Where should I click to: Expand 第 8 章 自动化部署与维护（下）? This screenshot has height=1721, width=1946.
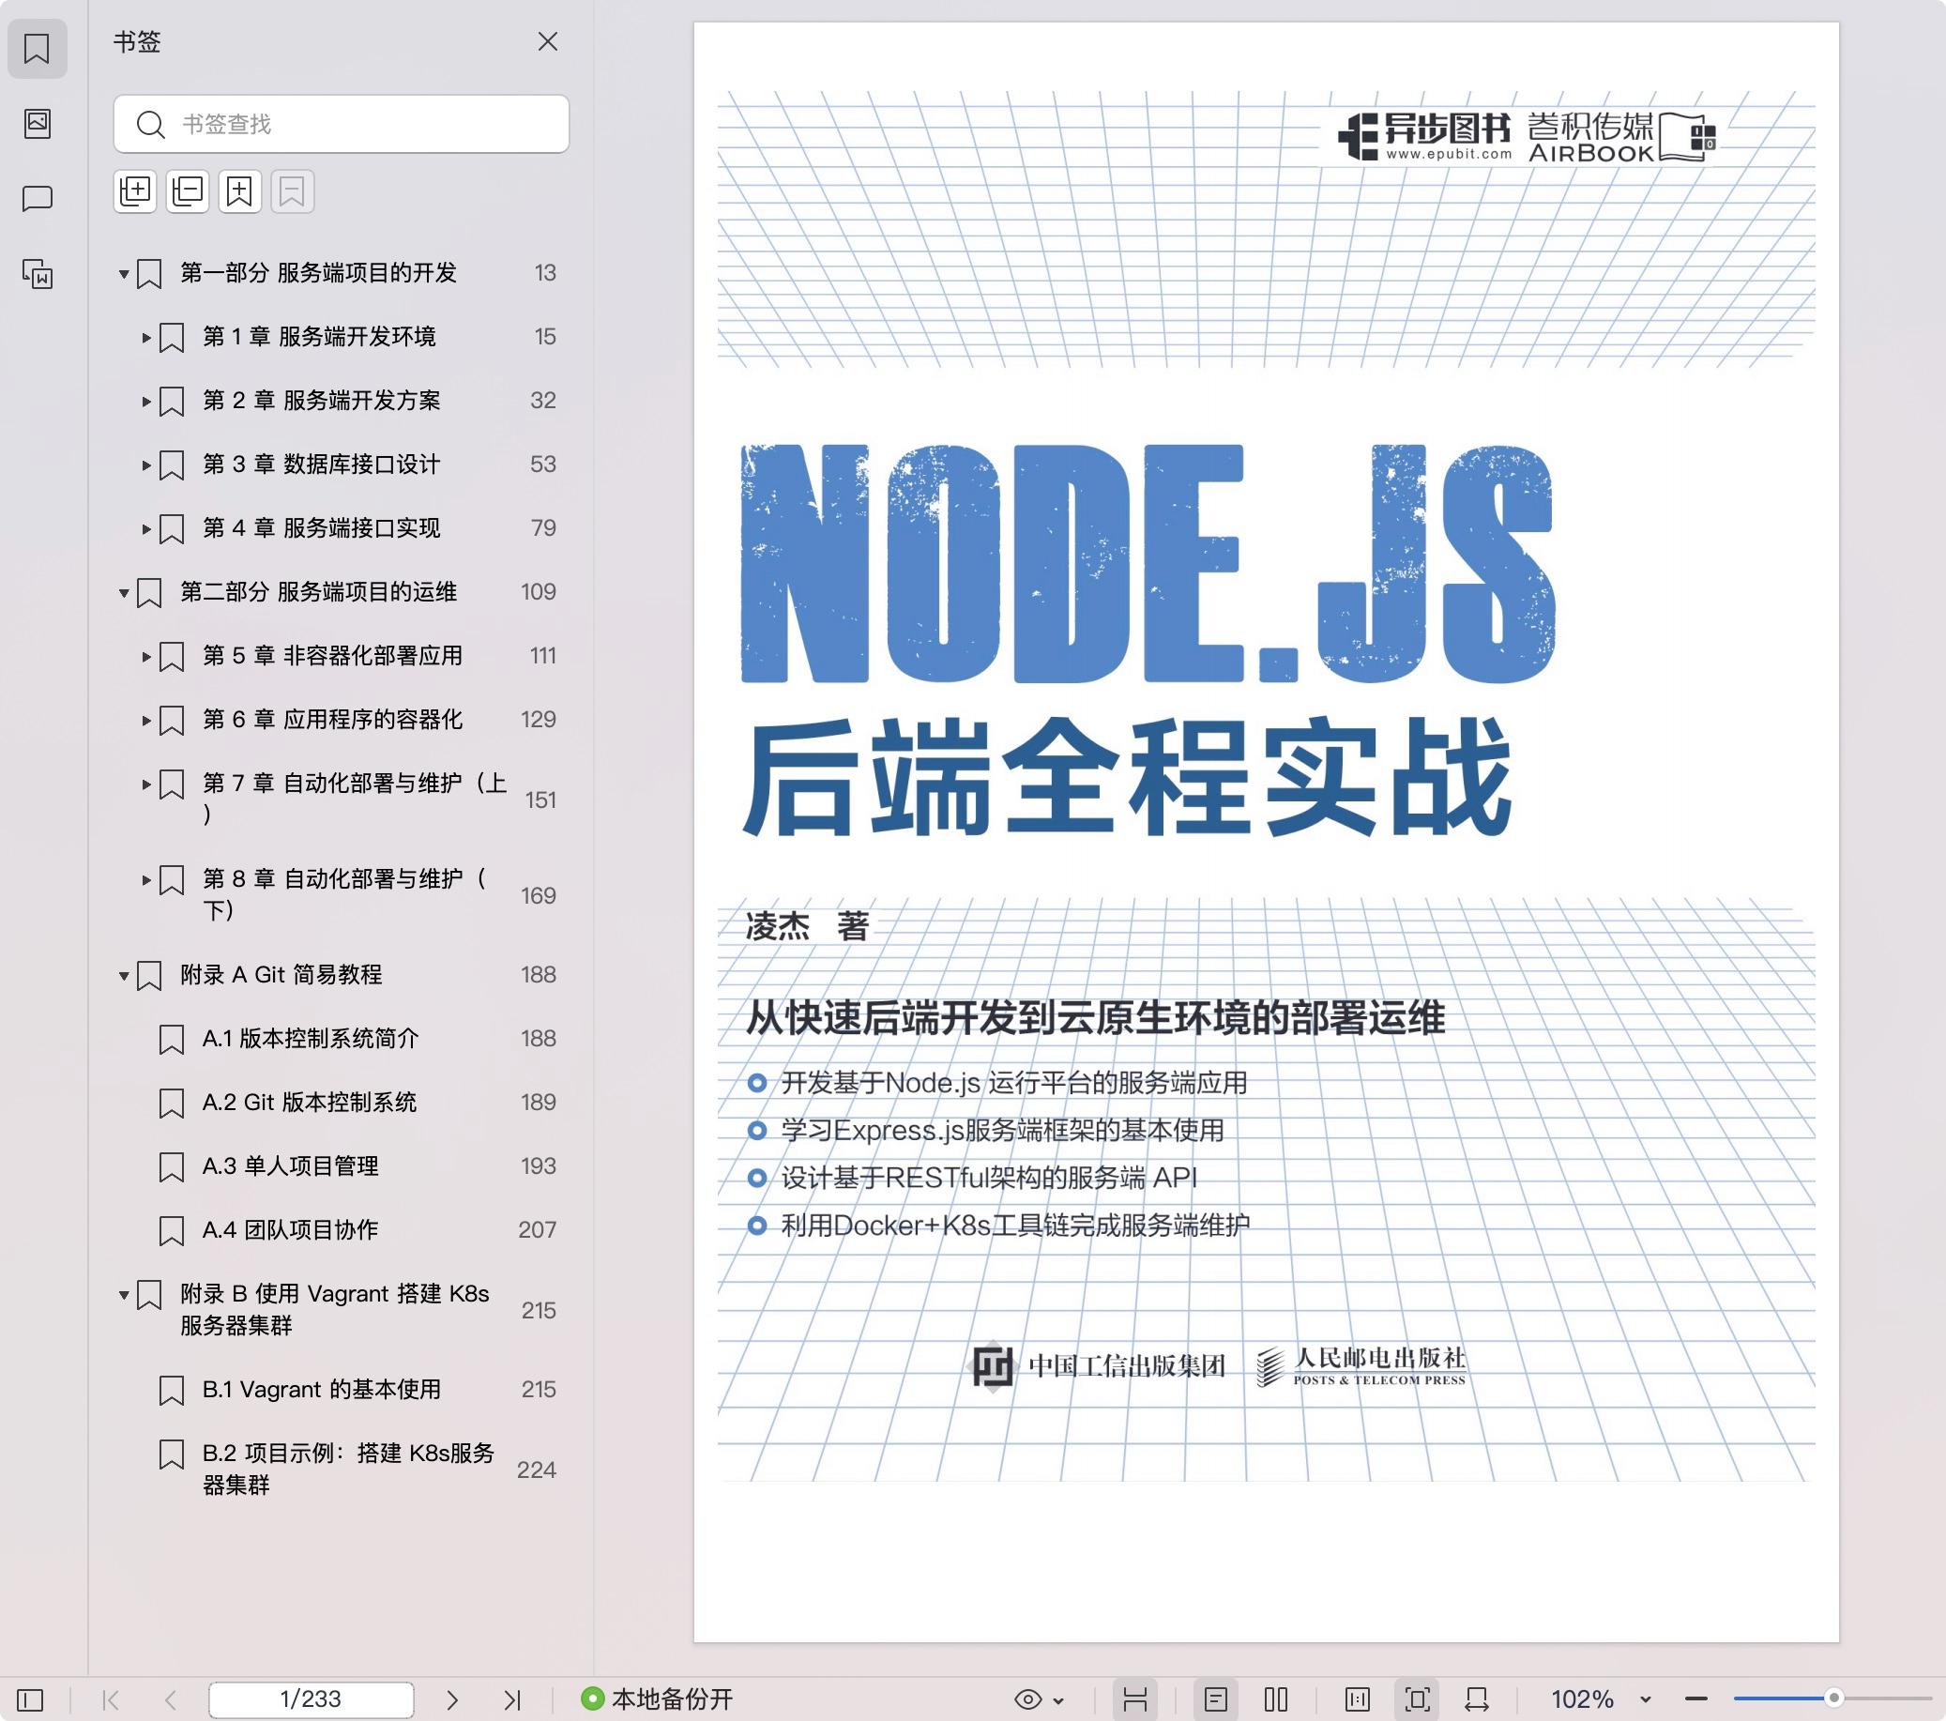pos(146,879)
